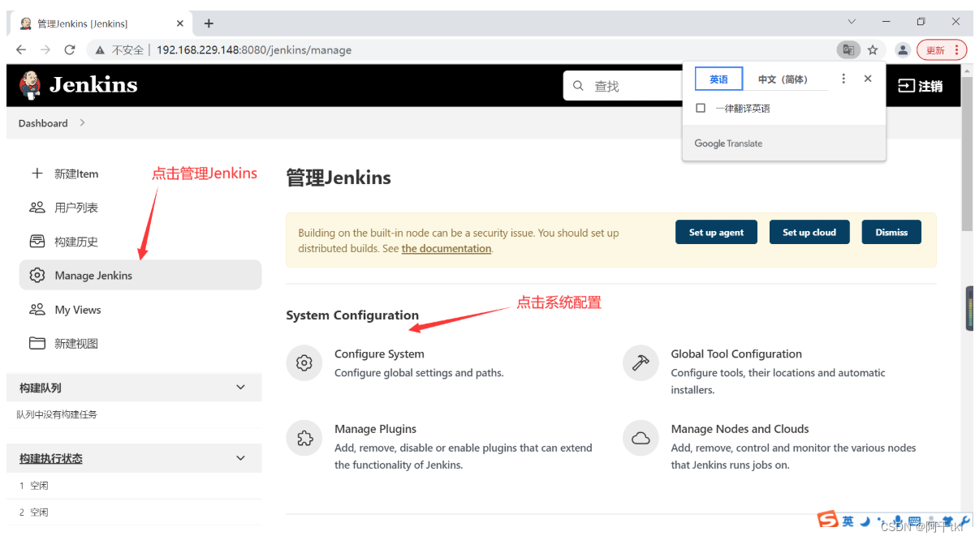Click the Manage Nodes and Clouds cloud icon

[641, 439]
